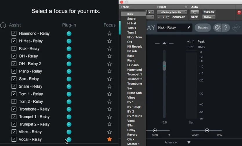Image resolution: width=242 pixels, height=146 pixels.
Task: Select El Piano from track list
Action: (x=133, y=65)
